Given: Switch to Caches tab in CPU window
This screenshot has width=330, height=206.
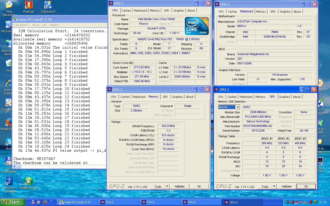Looking at the screenshot, I should click(x=126, y=11).
